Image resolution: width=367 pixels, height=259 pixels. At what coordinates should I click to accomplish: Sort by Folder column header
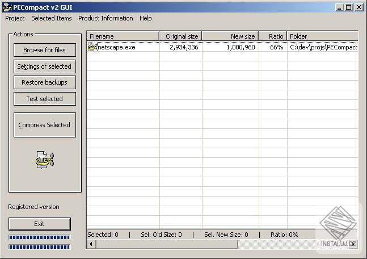pyautogui.click(x=323, y=36)
